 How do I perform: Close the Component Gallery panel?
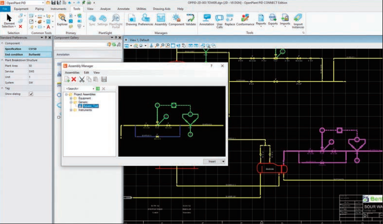click(x=120, y=38)
